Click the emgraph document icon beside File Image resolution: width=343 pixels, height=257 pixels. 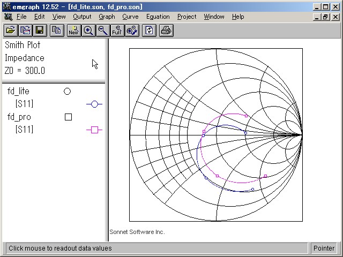click(9, 17)
